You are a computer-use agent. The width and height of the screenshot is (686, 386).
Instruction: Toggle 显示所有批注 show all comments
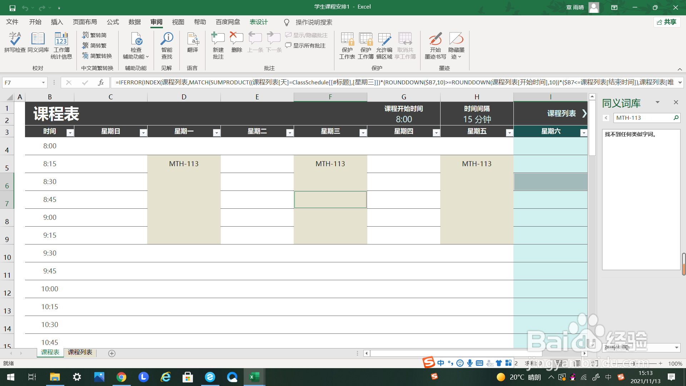coord(306,45)
